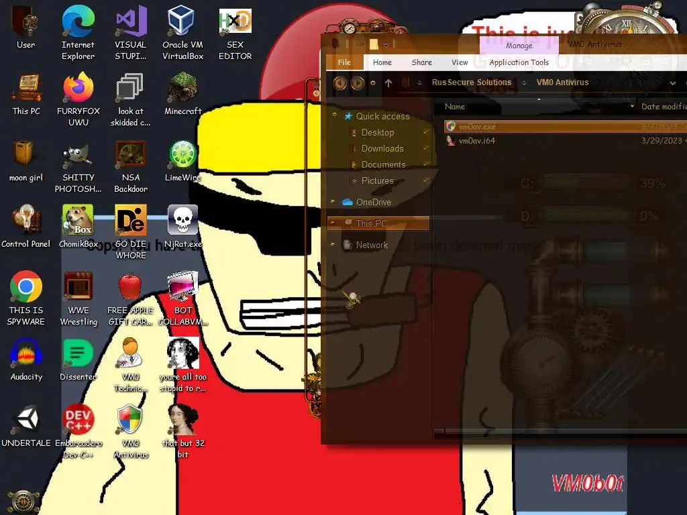
Task: Expand the This PC tree node
Action: click(333, 223)
